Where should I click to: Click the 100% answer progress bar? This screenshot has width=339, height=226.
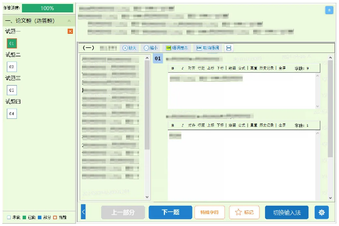(x=47, y=8)
